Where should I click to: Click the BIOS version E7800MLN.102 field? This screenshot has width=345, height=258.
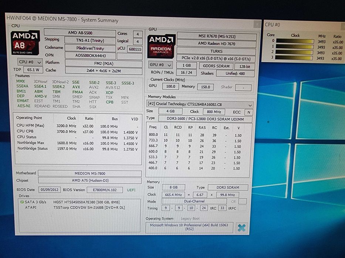point(105,190)
